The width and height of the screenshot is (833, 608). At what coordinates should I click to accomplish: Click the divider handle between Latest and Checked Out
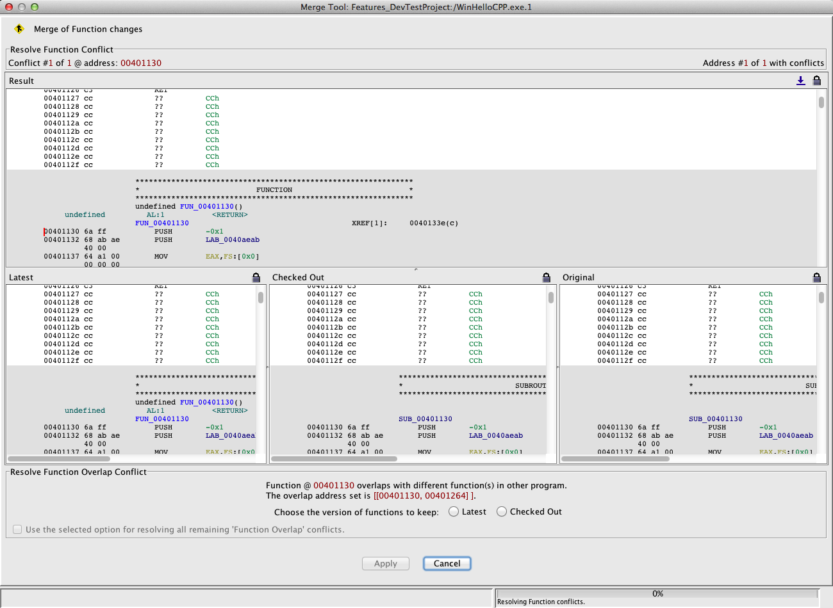[x=267, y=367]
